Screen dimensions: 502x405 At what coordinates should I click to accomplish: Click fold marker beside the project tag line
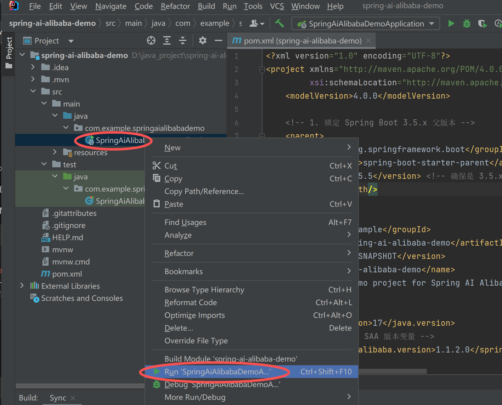pos(262,70)
